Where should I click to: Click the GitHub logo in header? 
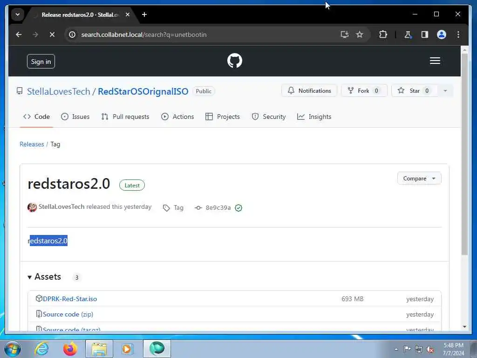click(235, 61)
